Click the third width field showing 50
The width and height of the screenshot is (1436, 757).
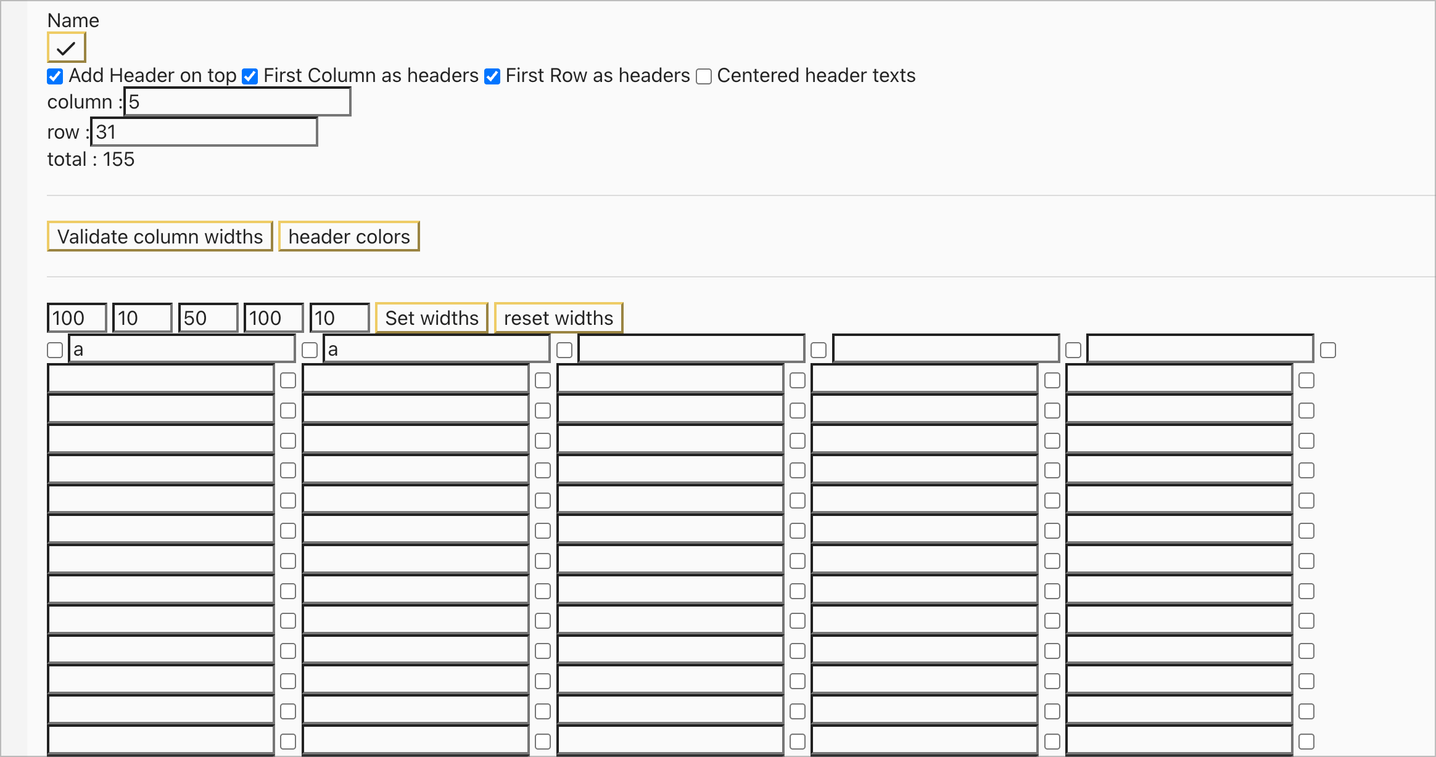(208, 318)
